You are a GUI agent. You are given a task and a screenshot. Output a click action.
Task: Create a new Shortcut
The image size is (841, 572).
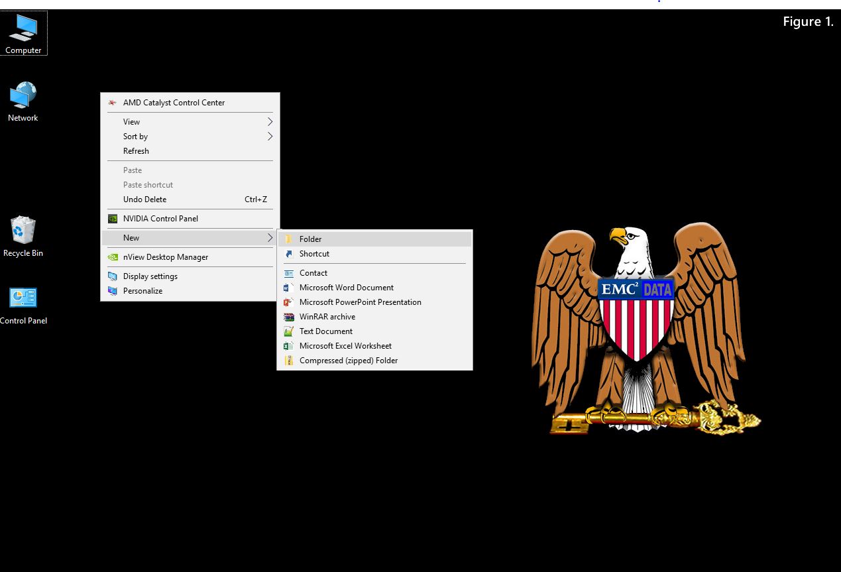(x=374, y=254)
